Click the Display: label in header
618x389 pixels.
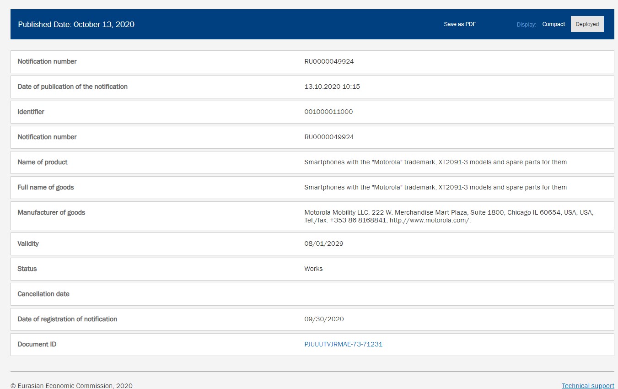tap(526, 25)
